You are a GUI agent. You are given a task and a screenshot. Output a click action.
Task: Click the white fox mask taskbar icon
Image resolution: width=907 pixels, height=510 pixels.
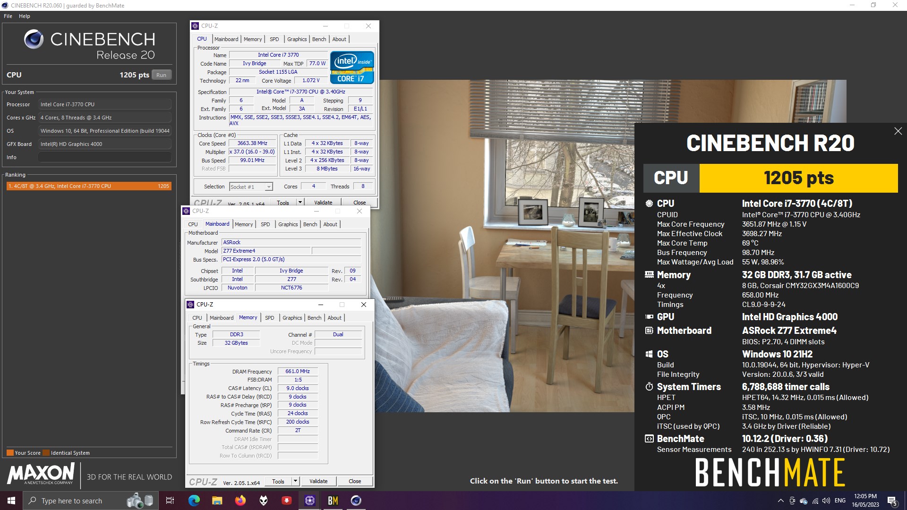[264, 501]
